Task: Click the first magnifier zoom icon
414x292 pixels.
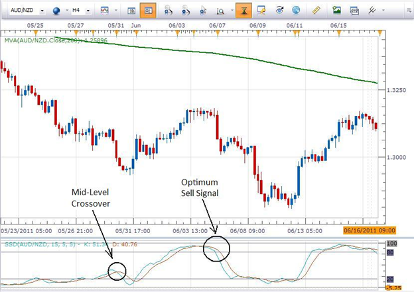Action: [x=169, y=11]
